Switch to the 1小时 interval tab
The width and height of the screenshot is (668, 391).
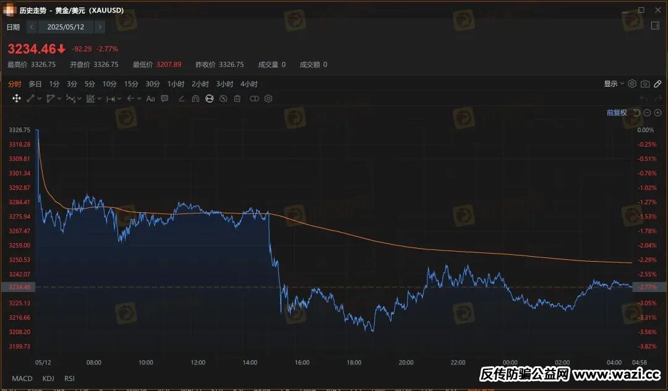[x=177, y=84]
